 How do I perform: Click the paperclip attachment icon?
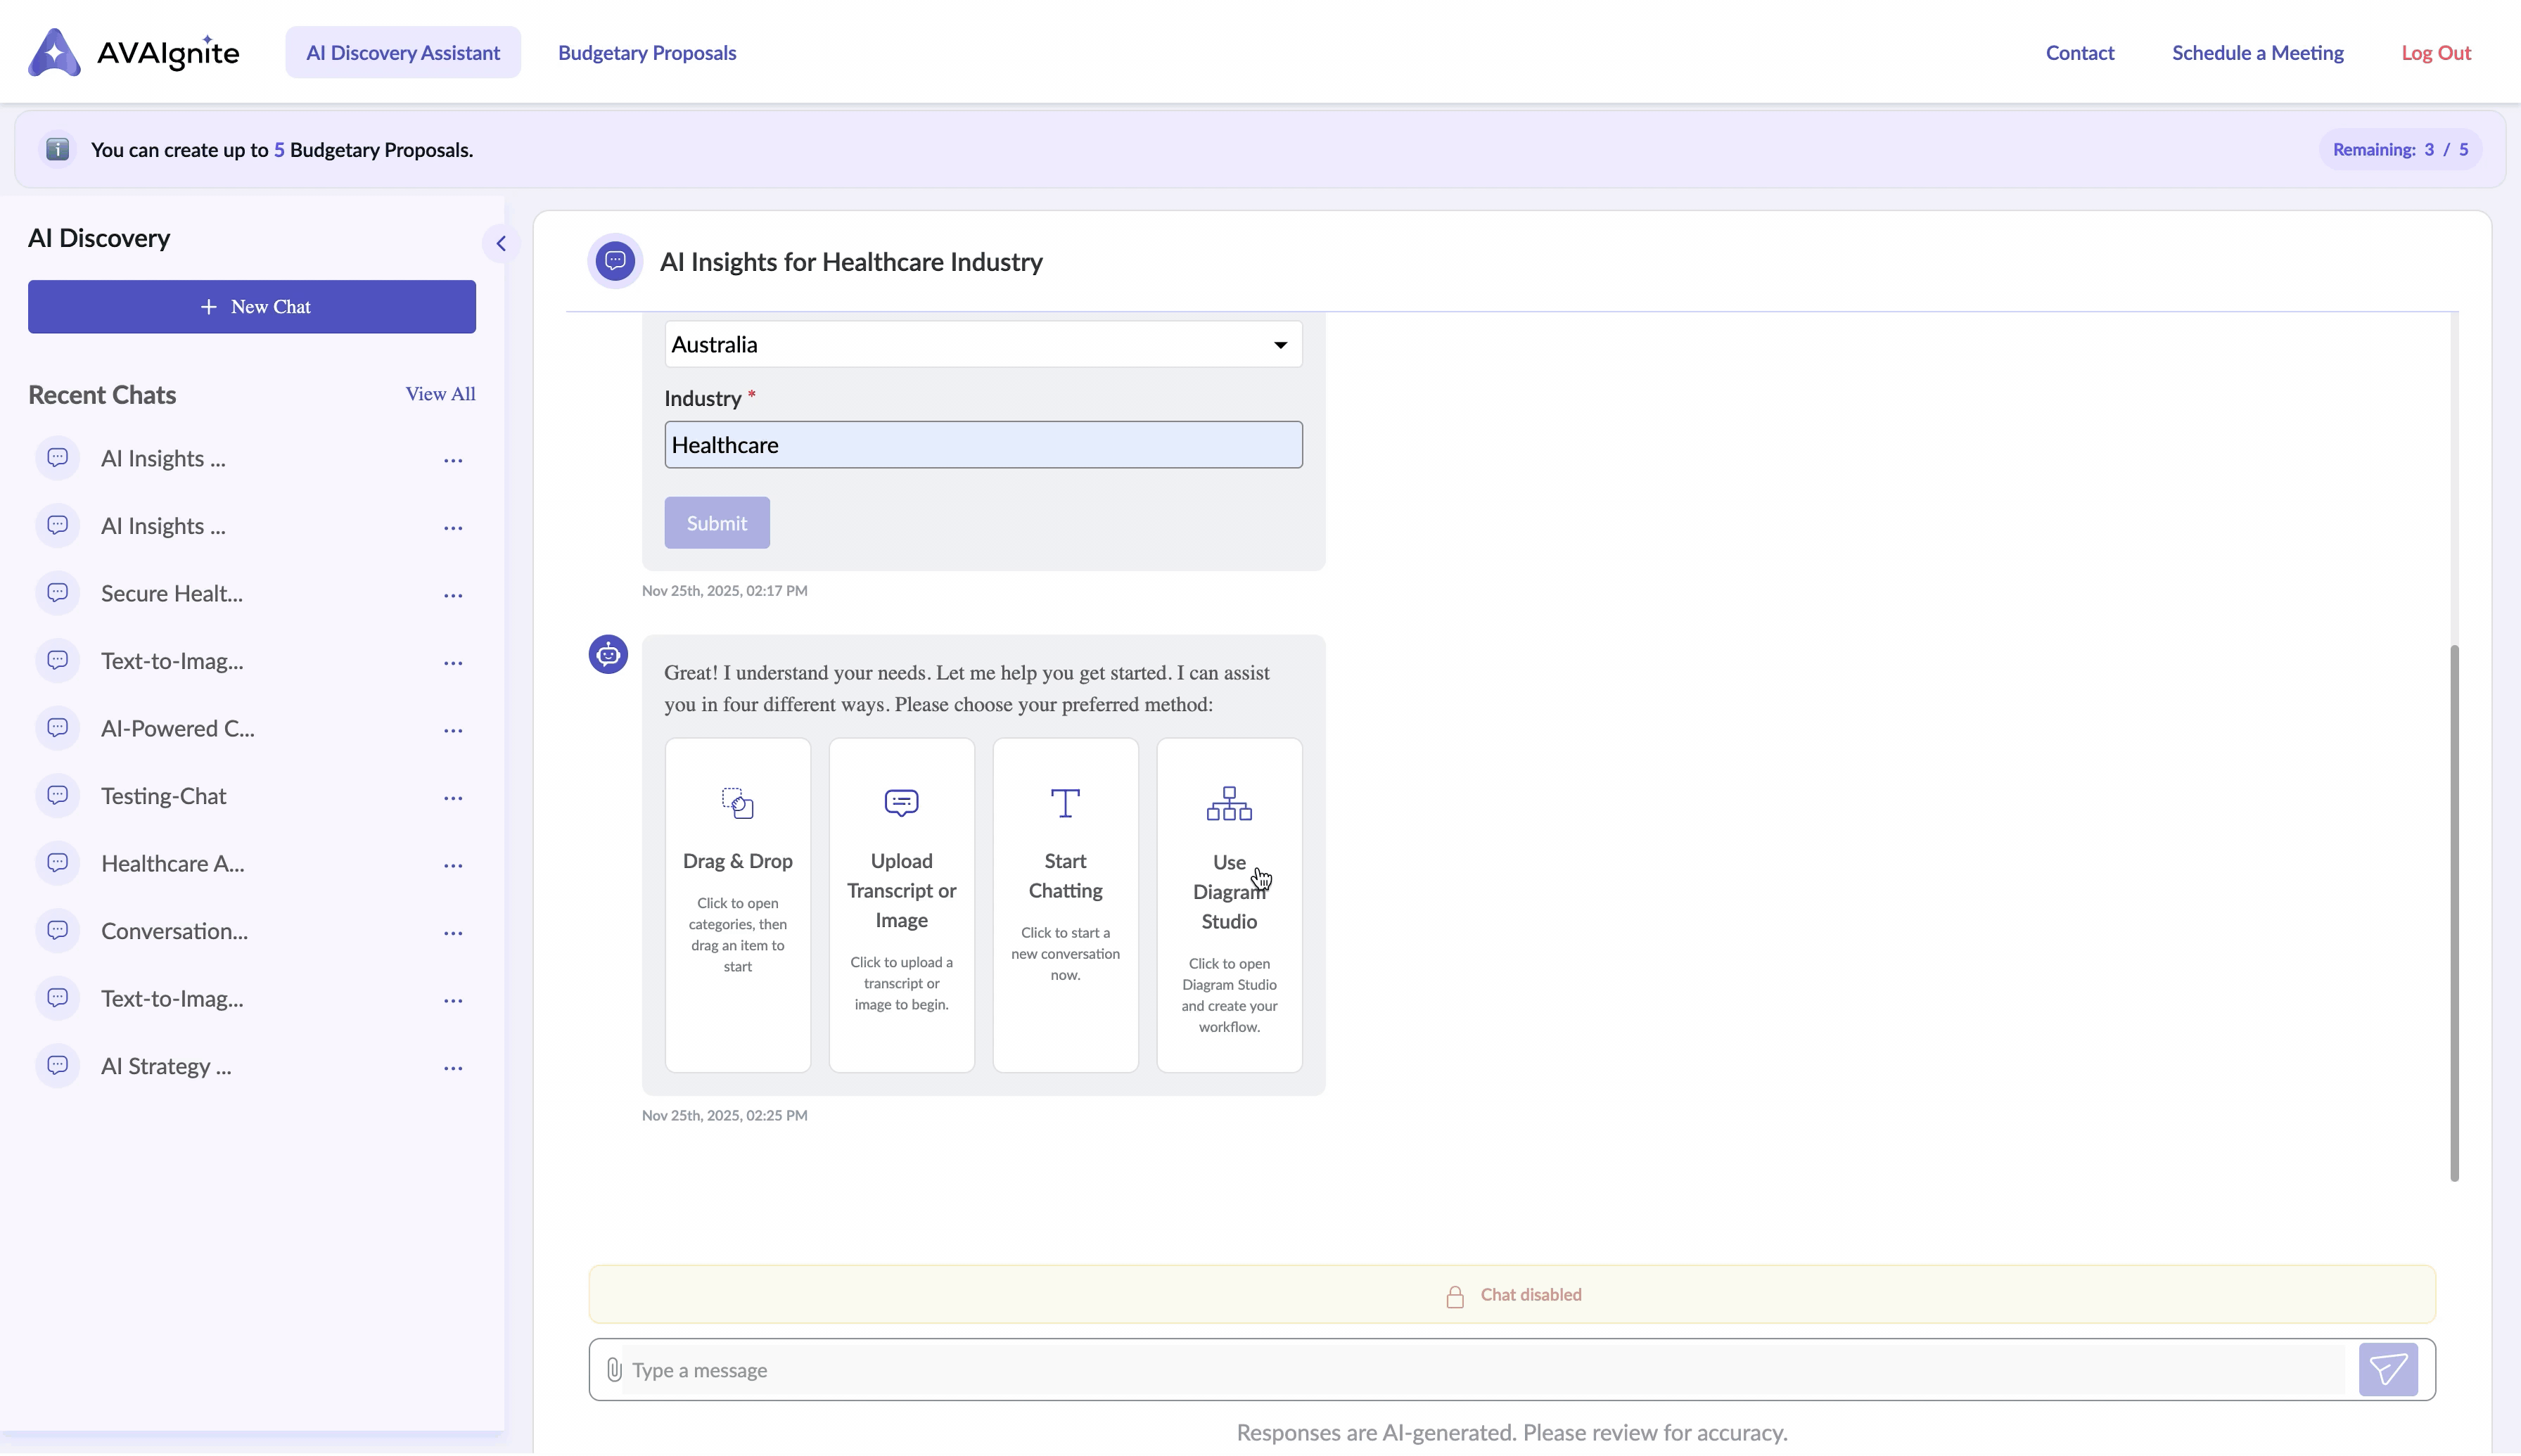[614, 1370]
